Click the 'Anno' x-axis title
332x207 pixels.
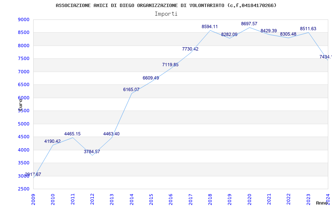tap(322, 203)
